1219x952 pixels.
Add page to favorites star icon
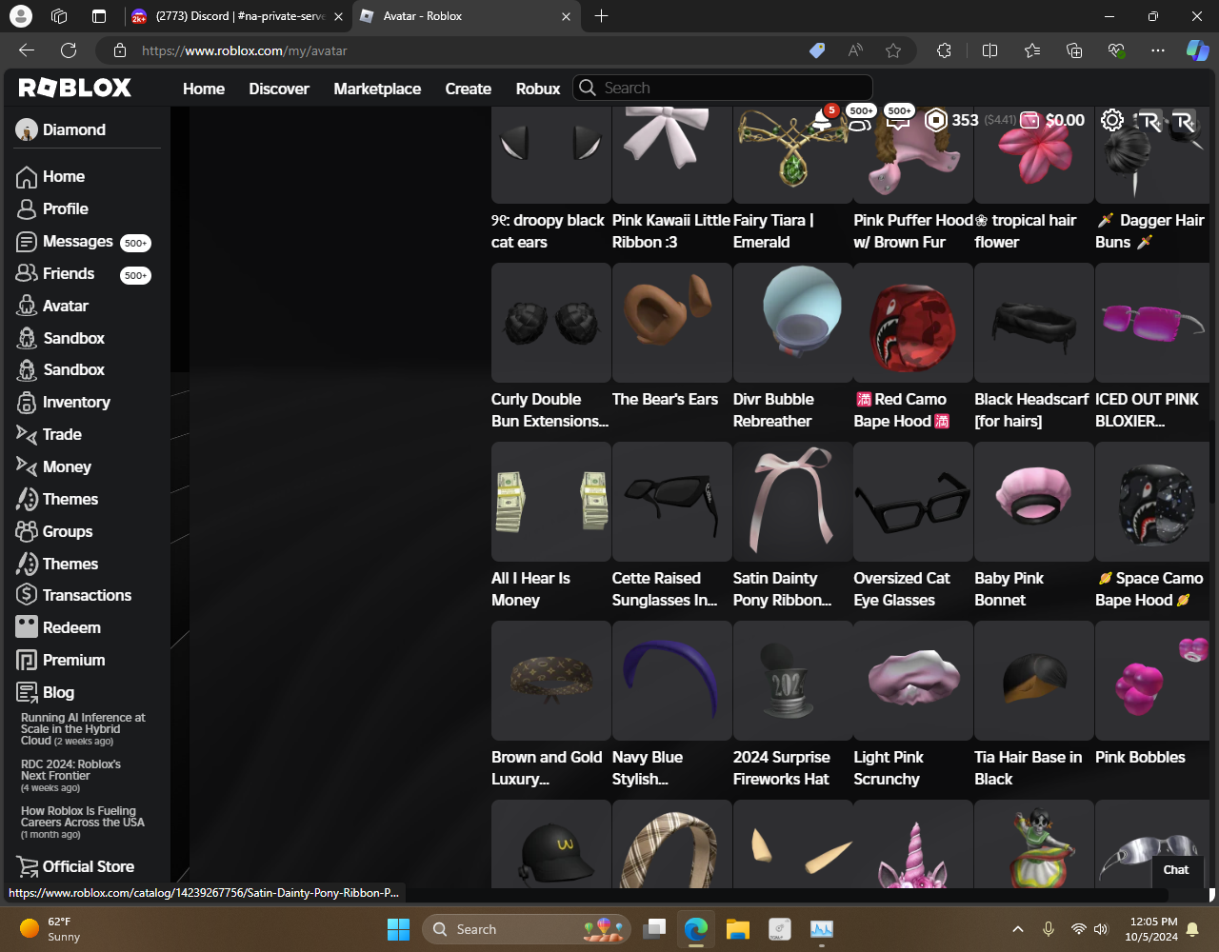893,50
